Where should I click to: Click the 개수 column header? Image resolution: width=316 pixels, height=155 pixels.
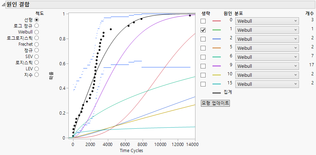tap(309, 13)
